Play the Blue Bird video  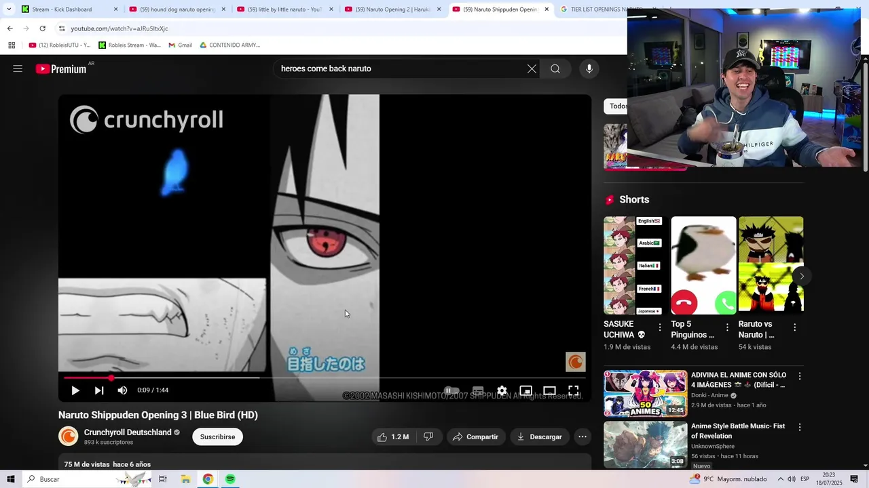pyautogui.click(x=75, y=390)
